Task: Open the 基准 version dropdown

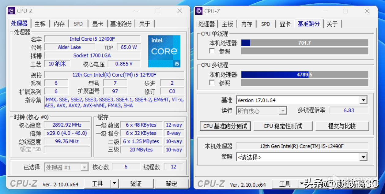Action: [x=363, y=100]
